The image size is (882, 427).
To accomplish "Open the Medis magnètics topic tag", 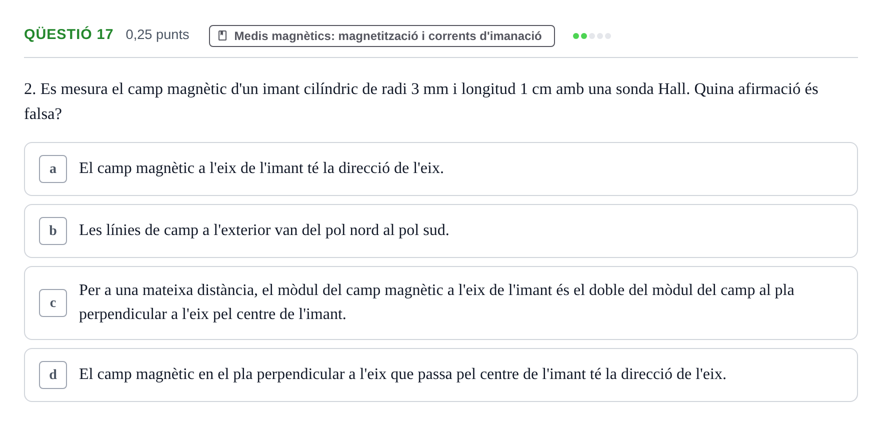I will pos(381,36).
